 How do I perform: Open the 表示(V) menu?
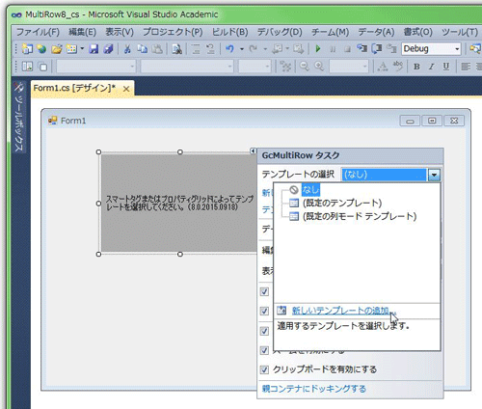point(120,32)
